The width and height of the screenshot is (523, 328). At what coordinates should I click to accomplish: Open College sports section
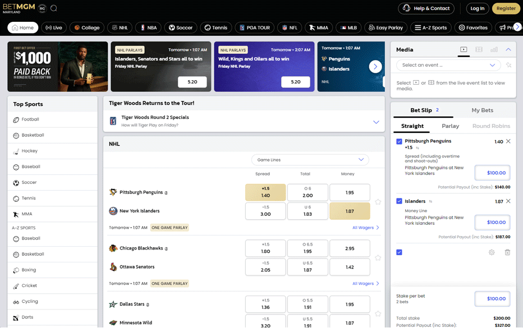[87, 27]
